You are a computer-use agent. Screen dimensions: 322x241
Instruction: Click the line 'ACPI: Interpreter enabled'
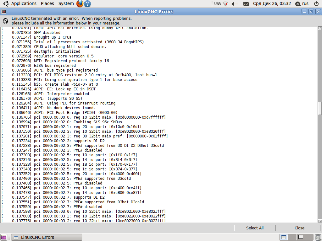tap(61, 94)
